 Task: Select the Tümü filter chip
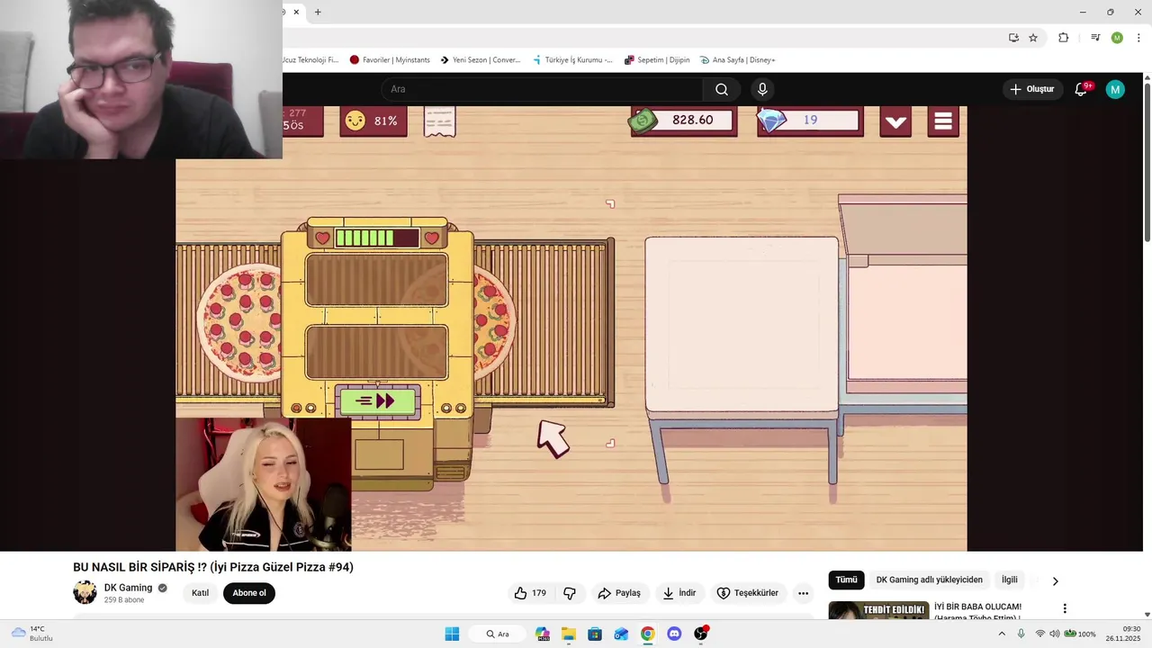(846, 580)
